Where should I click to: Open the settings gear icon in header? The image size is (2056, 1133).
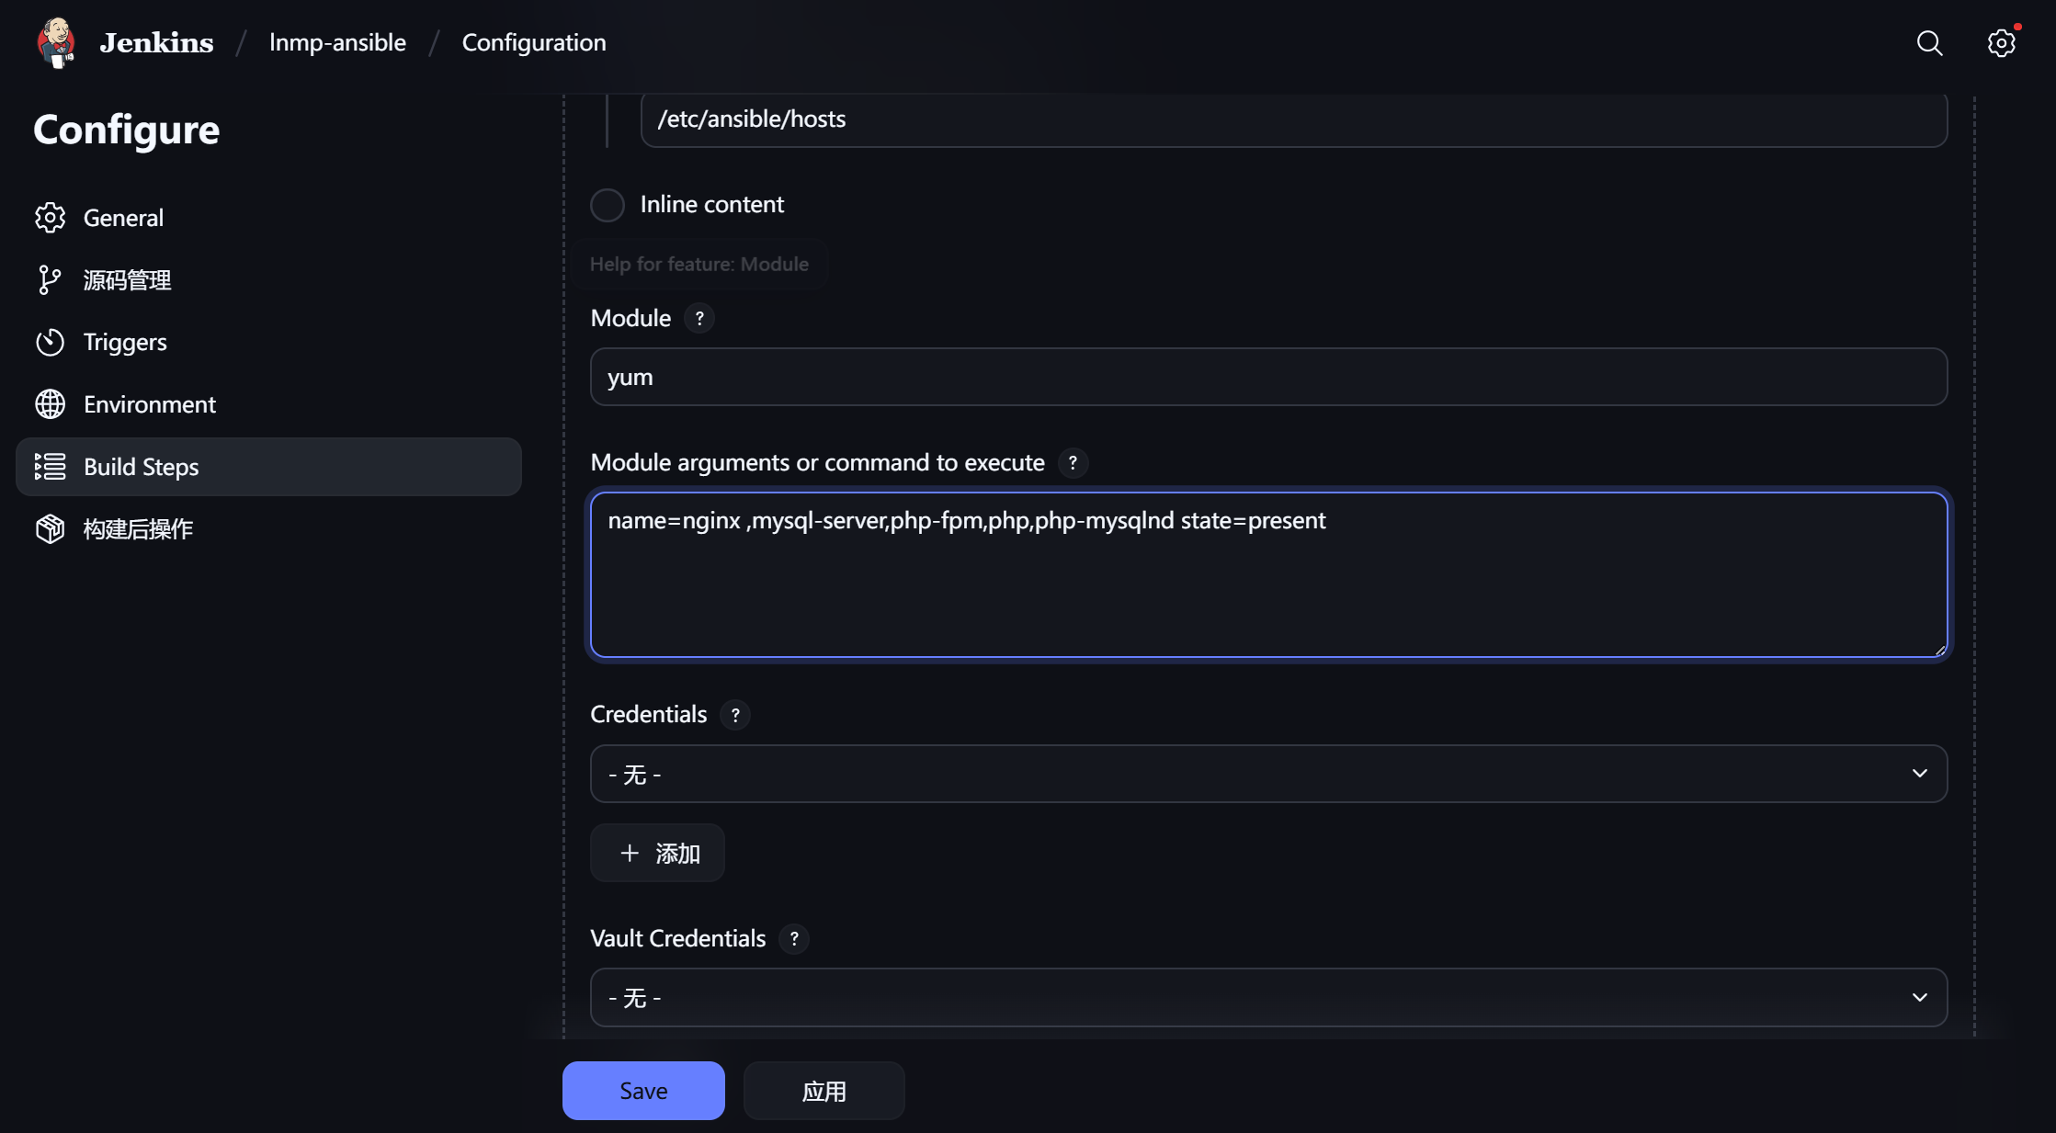2001,43
